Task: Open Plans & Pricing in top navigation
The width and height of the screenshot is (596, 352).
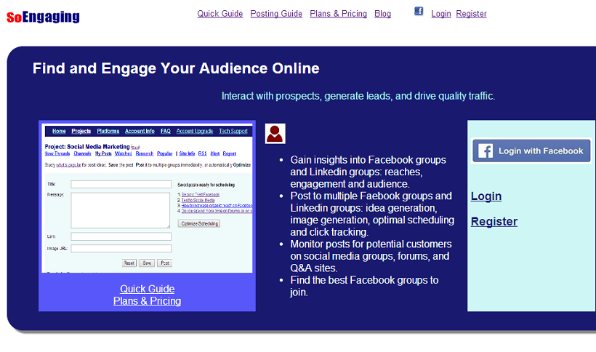Action: coord(338,14)
